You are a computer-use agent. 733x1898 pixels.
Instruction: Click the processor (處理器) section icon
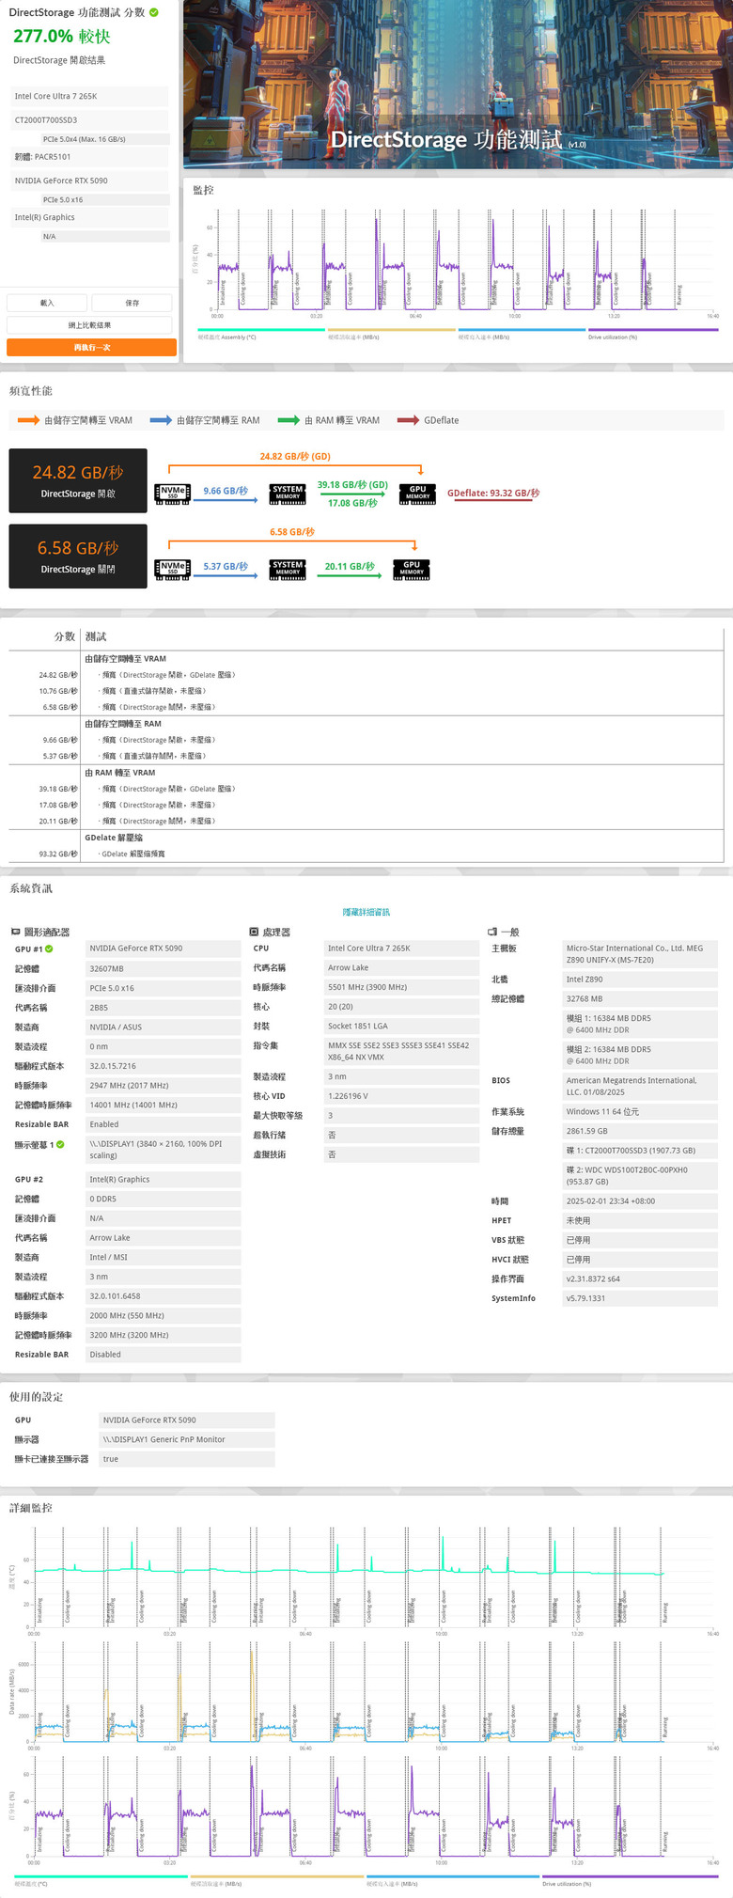pos(254,932)
